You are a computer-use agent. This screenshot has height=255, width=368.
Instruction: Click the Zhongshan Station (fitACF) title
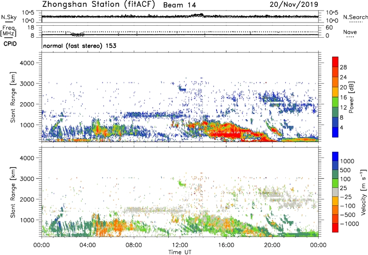[98, 5]
